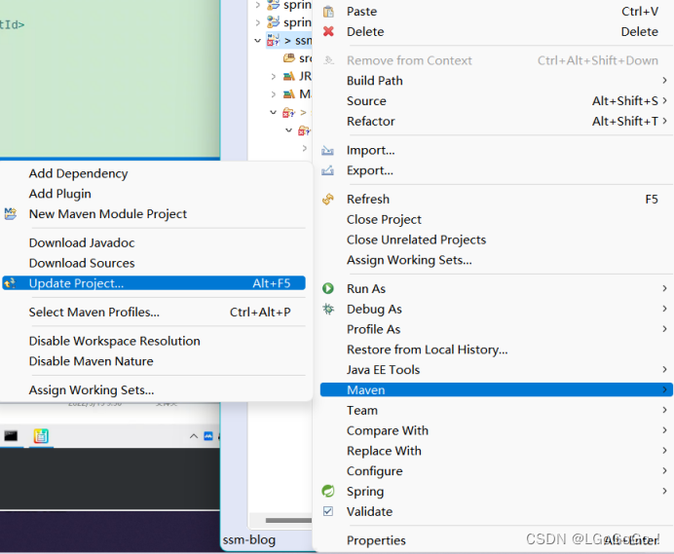Open the Source submenu arrow
The height and width of the screenshot is (554, 674).
(x=664, y=100)
